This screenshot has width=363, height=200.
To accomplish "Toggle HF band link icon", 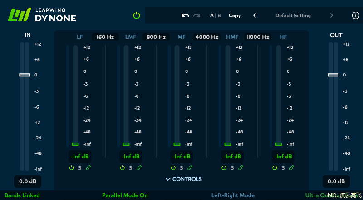I will tap(291, 168).
